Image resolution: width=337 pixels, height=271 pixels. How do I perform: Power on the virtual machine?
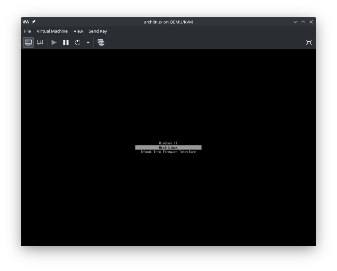coord(54,42)
